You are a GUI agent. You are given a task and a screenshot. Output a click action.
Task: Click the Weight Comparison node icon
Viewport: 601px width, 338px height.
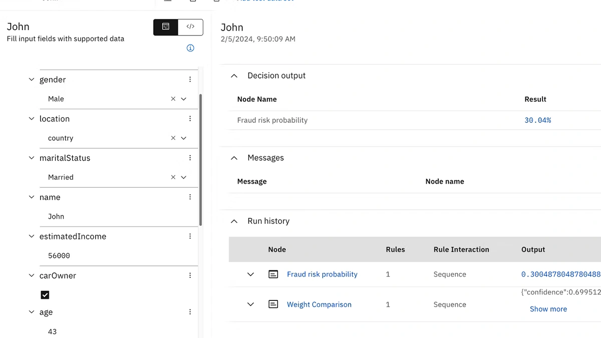(x=273, y=304)
